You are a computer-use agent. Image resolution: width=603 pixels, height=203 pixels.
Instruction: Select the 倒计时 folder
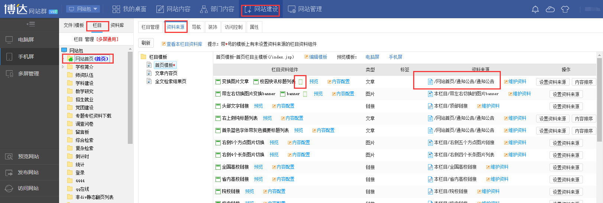tap(82, 156)
